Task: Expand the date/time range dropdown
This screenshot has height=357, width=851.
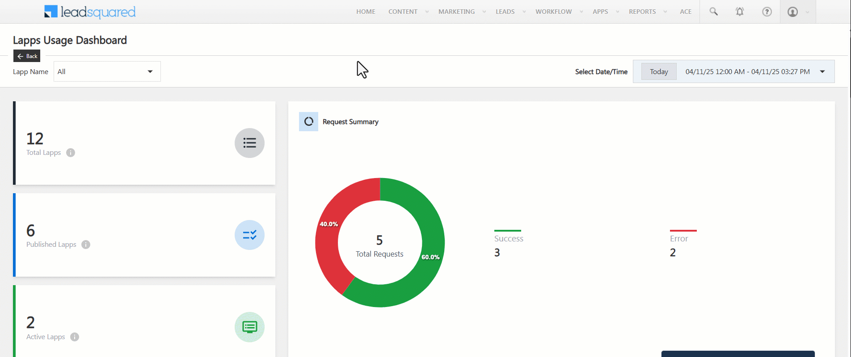Action: pyautogui.click(x=822, y=71)
